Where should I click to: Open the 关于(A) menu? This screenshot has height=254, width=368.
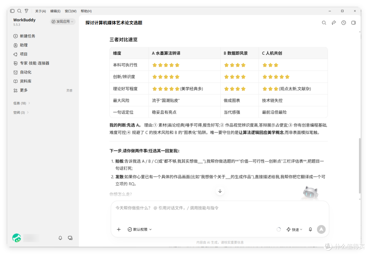click(x=41, y=11)
